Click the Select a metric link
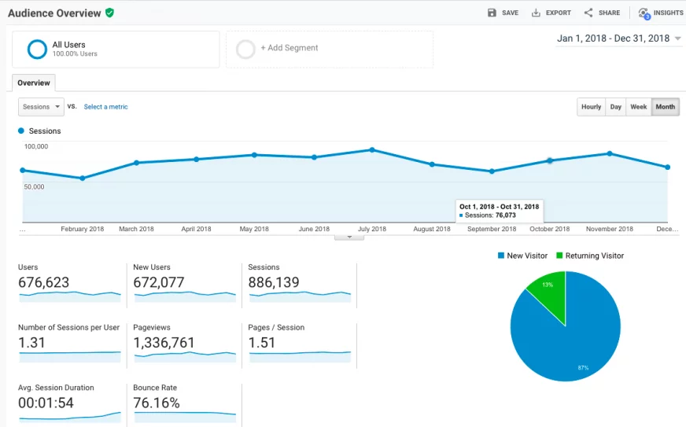 pyautogui.click(x=105, y=107)
